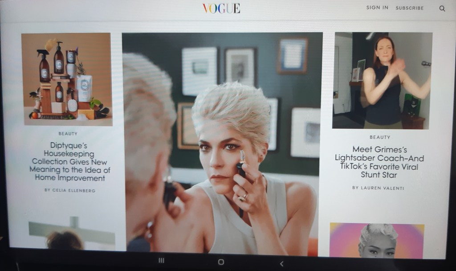Select BEAUTY tag above the Grimes headline
The width and height of the screenshot is (456, 271).
(x=380, y=137)
